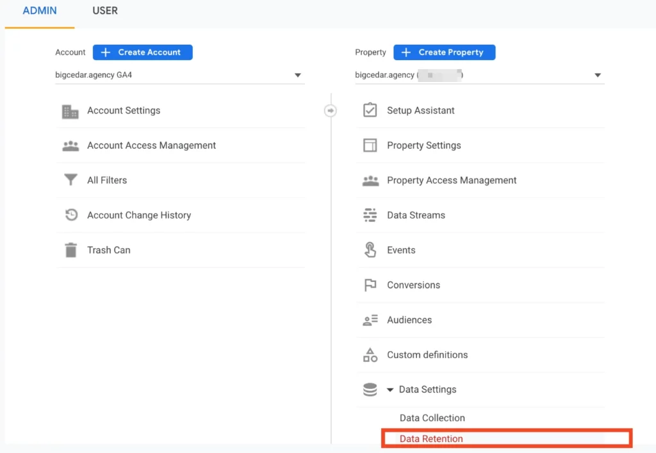Click the Create Property button
Screen dimensions: 656x453
tap(445, 53)
